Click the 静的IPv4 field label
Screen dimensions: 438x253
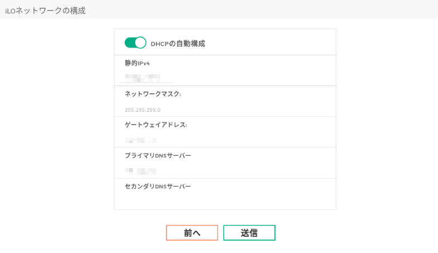[137, 63]
